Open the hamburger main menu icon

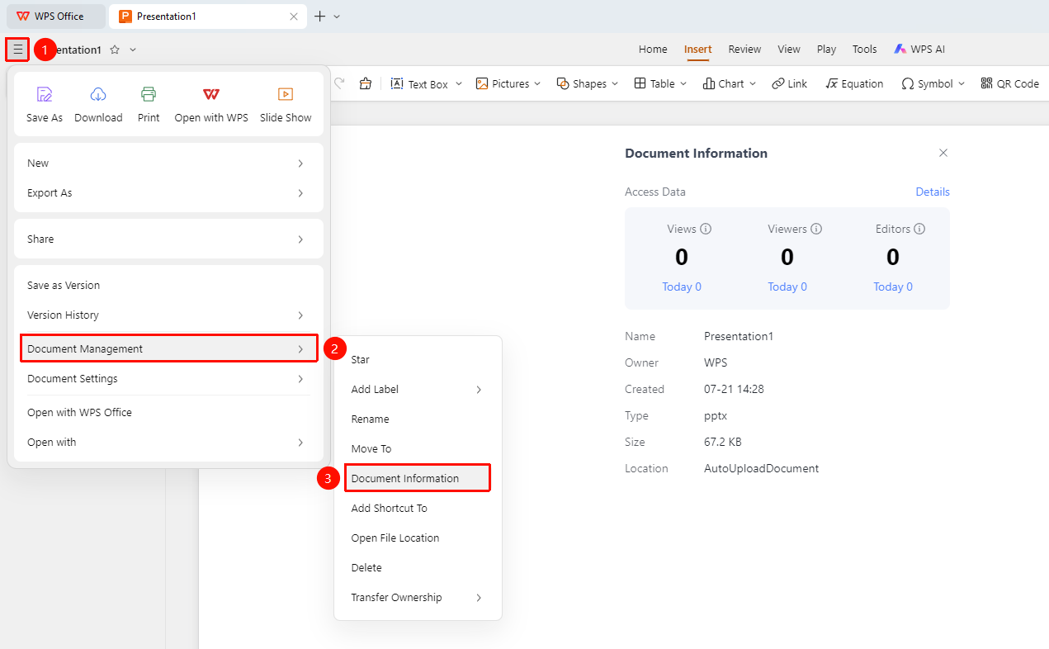coord(17,50)
